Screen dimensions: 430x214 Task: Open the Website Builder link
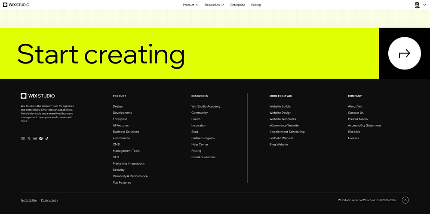pyautogui.click(x=280, y=106)
